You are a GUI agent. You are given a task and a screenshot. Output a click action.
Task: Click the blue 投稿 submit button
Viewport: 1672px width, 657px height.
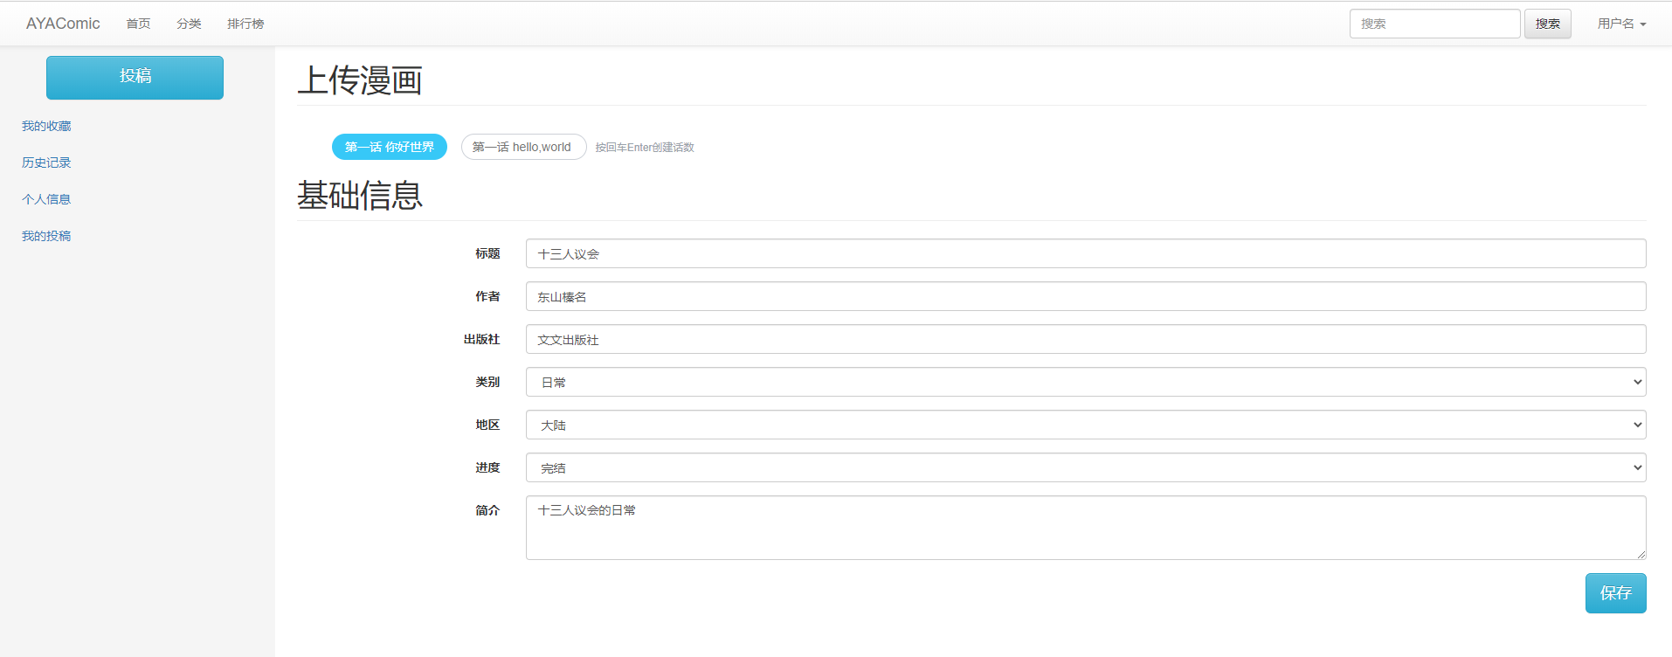[135, 77]
